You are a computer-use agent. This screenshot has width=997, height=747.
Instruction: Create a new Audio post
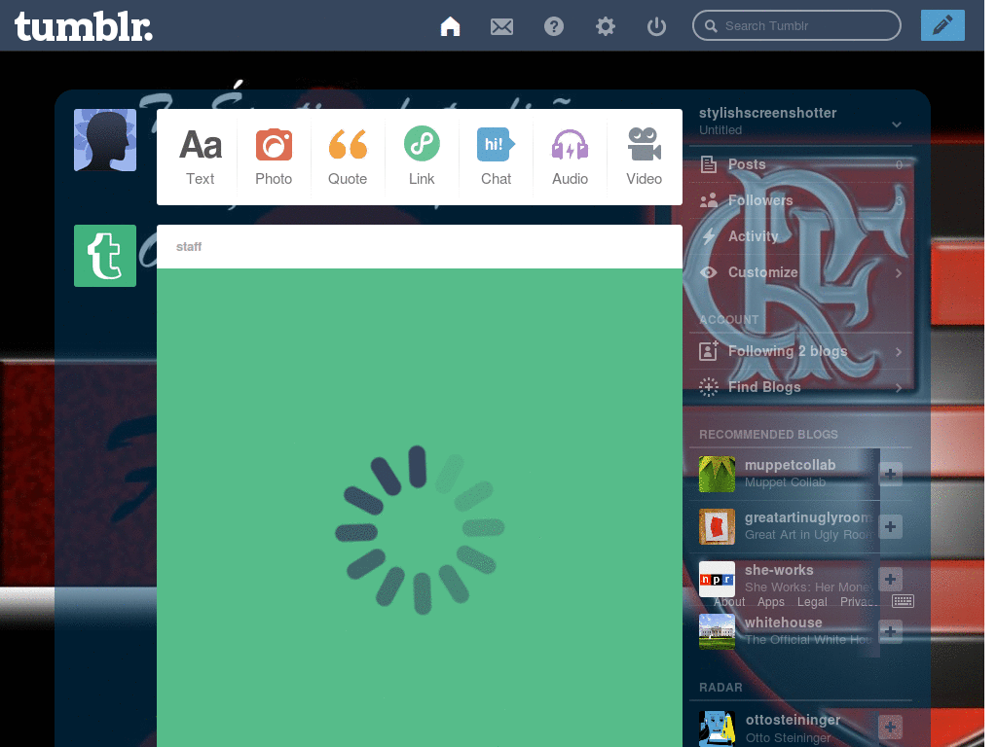tap(570, 157)
